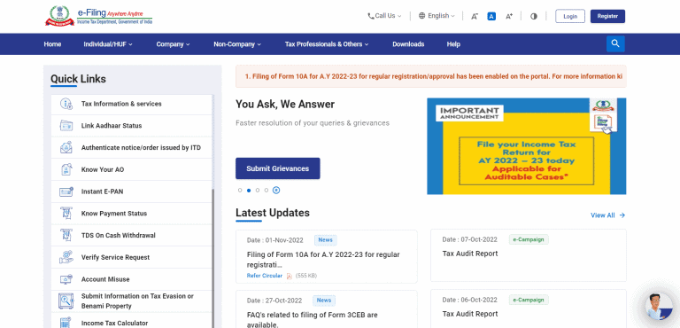
Task: Select the first carousel dot indicator
Action: pyautogui.click(x=240, y=191)
